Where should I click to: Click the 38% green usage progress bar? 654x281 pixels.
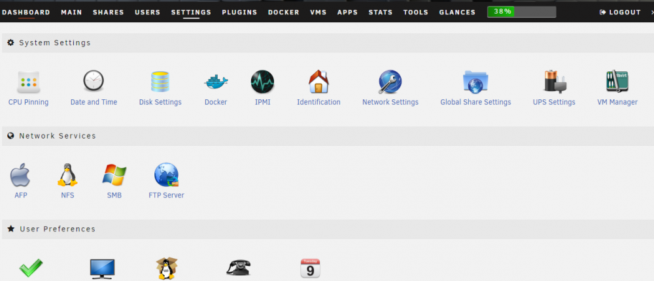coord(521,12)
